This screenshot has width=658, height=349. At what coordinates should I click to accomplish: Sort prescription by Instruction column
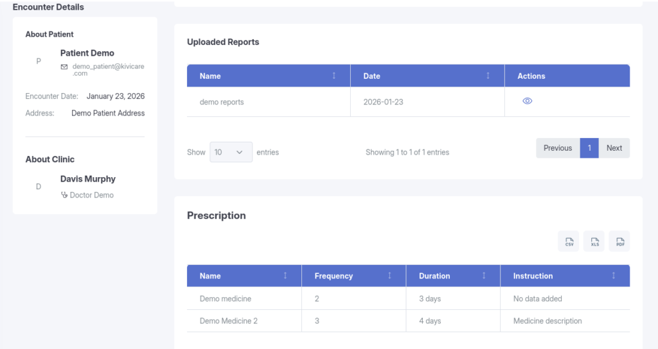pyautogui.click(x=614, y=276)
